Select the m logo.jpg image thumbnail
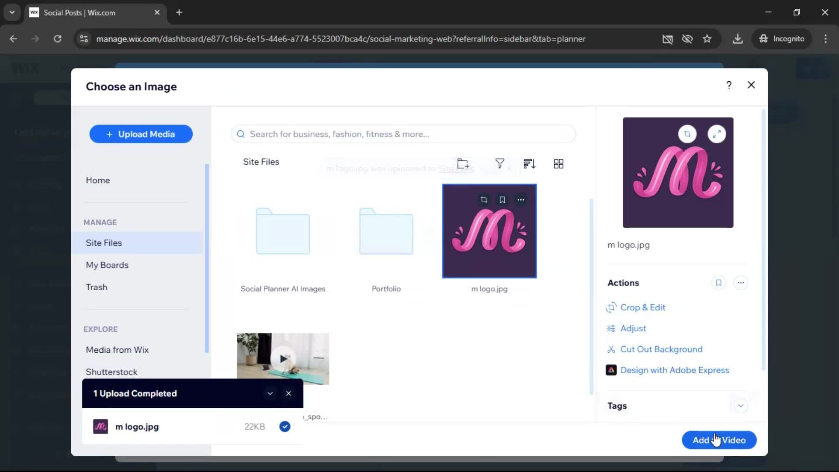 point(489,231)
